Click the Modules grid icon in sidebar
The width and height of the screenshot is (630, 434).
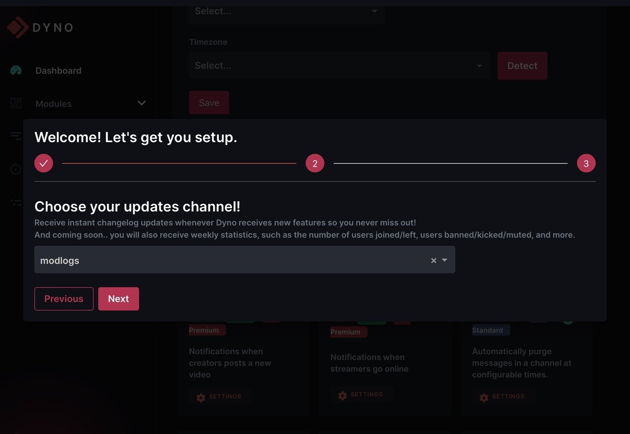click(x=15, y=103)
